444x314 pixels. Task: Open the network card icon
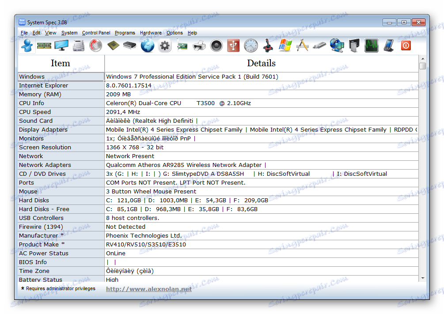[x=182, y=45]
